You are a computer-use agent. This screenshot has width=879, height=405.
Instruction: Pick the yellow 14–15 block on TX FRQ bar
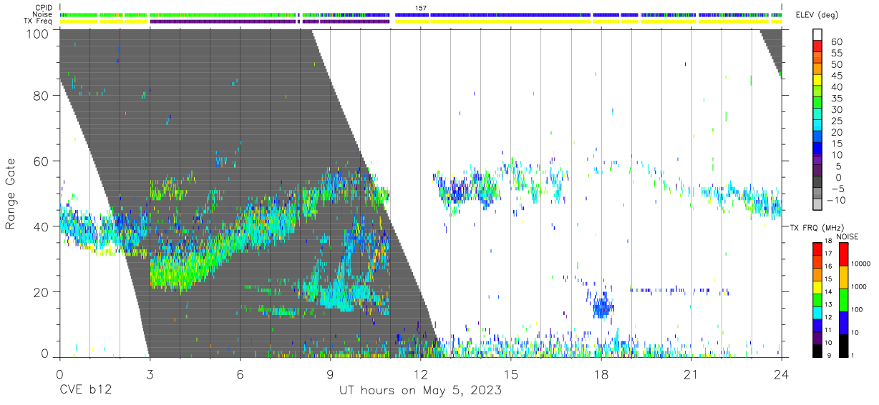817,286
